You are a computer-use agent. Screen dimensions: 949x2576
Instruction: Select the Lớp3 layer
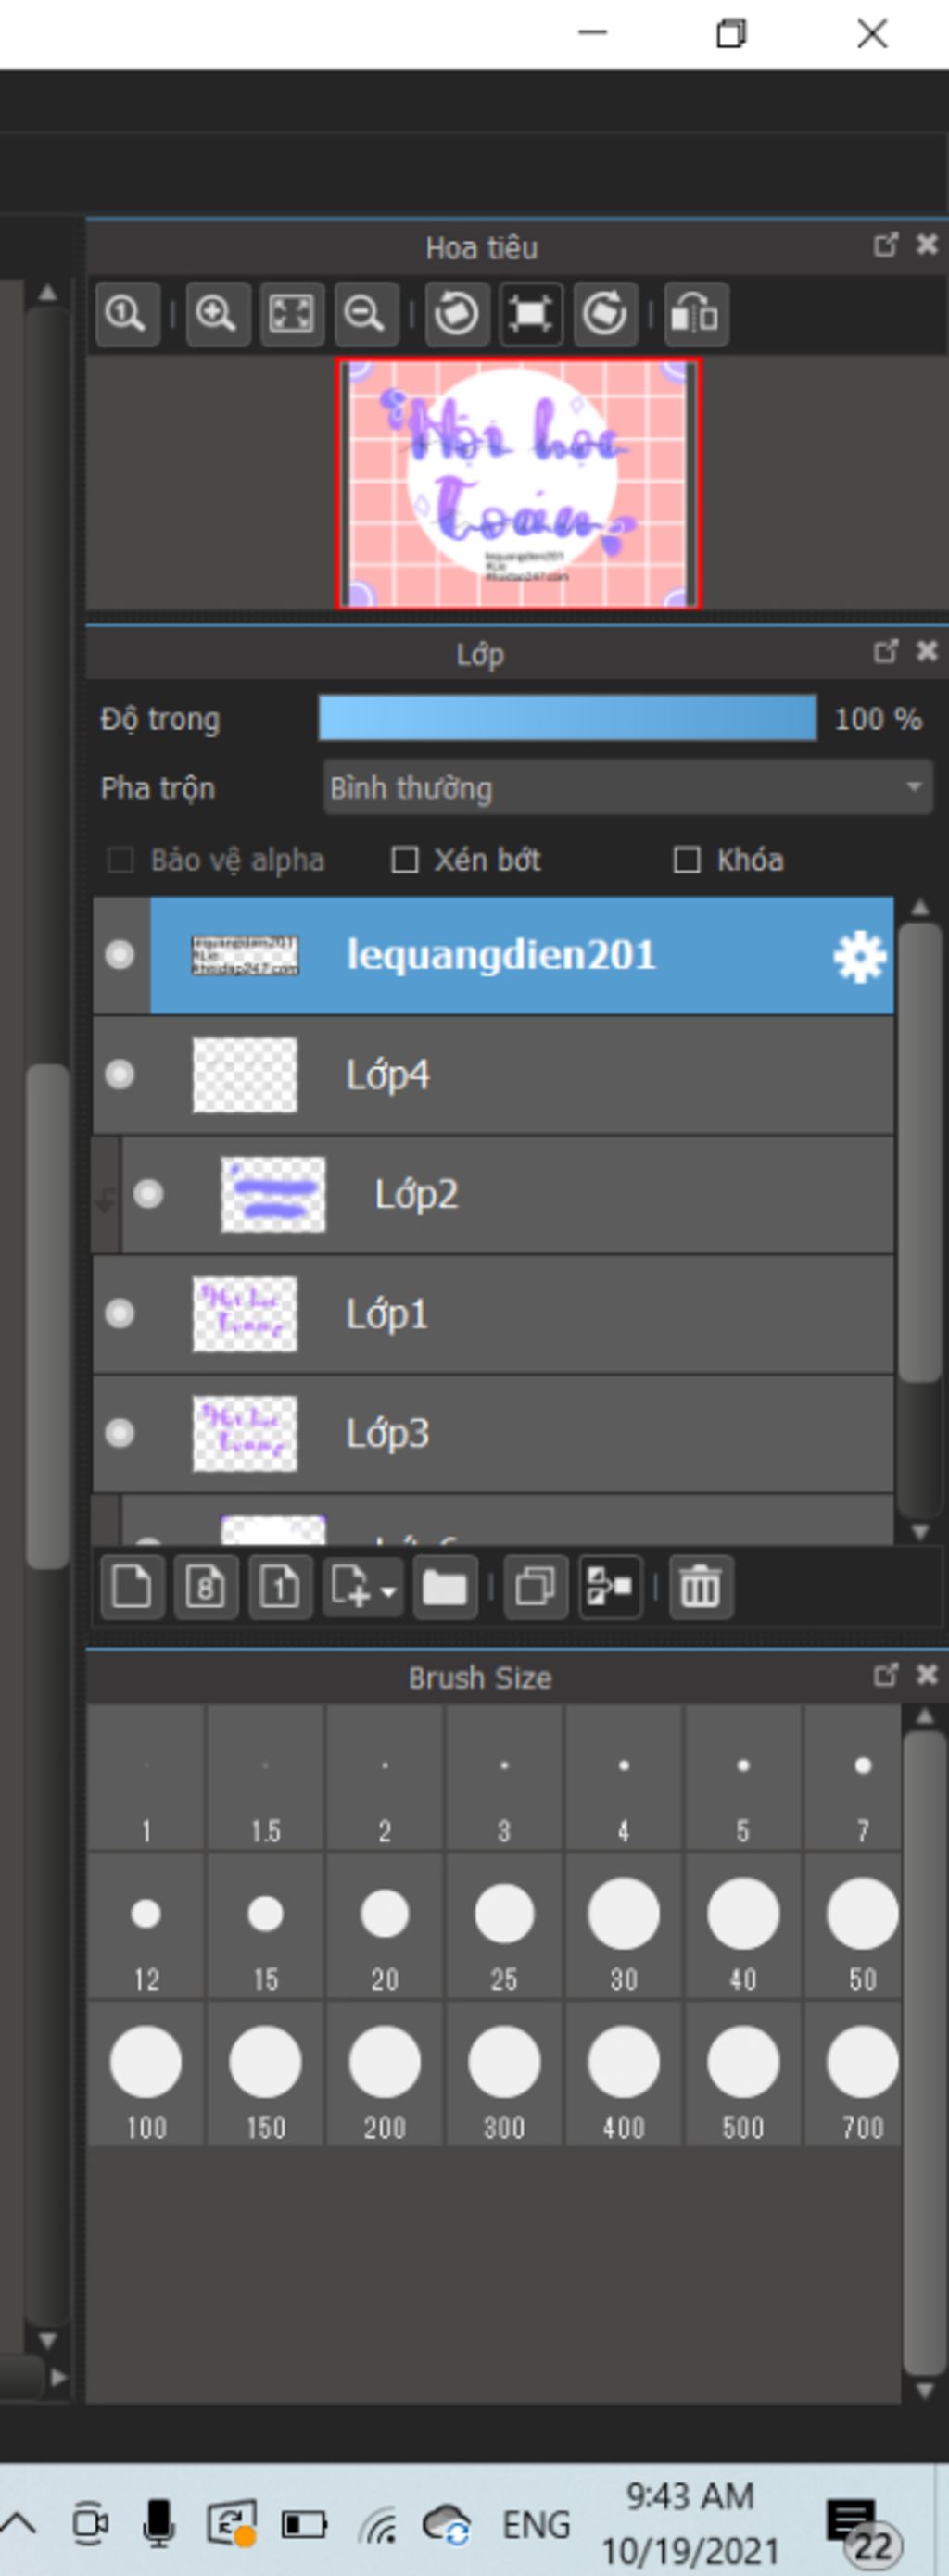click(493, 1434)
